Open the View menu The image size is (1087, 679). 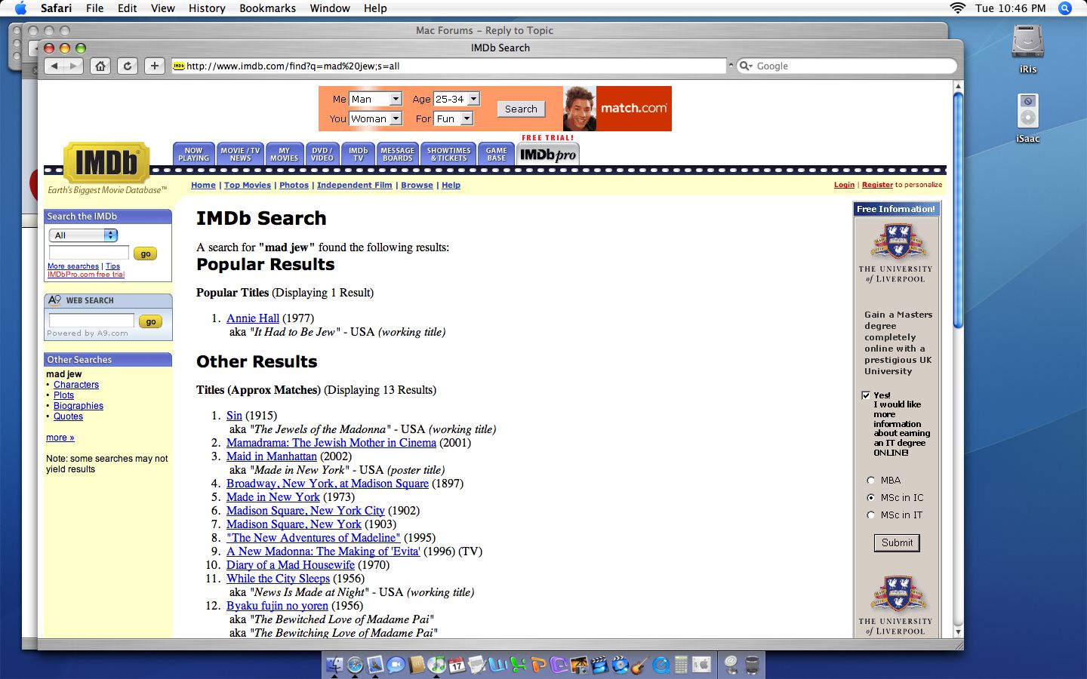coord(163,8)
